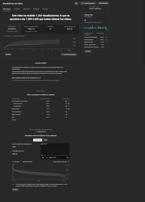145x202 pixels.
Task: Click Funciones de exploración row in Tiempo real
Action: pyautogui.click(x=96, y=37)
